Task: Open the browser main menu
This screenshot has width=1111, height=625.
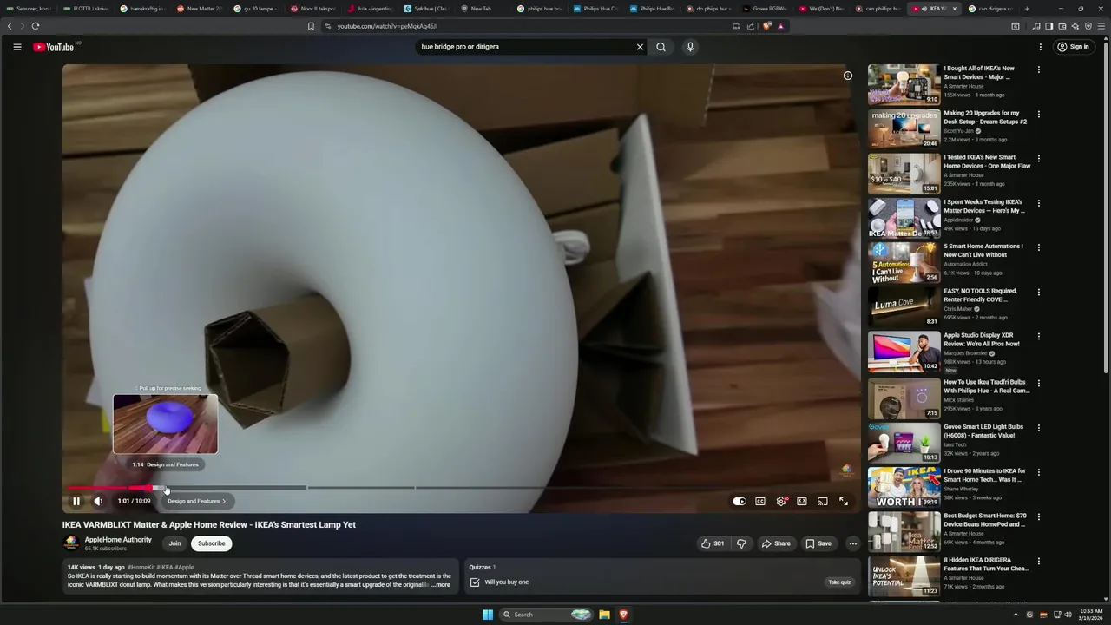Action: 1101,26
